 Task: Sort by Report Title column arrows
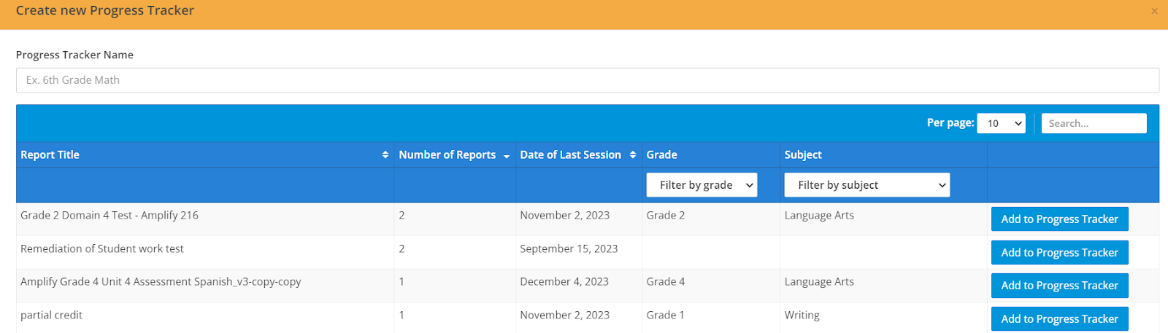pos(385,155)
